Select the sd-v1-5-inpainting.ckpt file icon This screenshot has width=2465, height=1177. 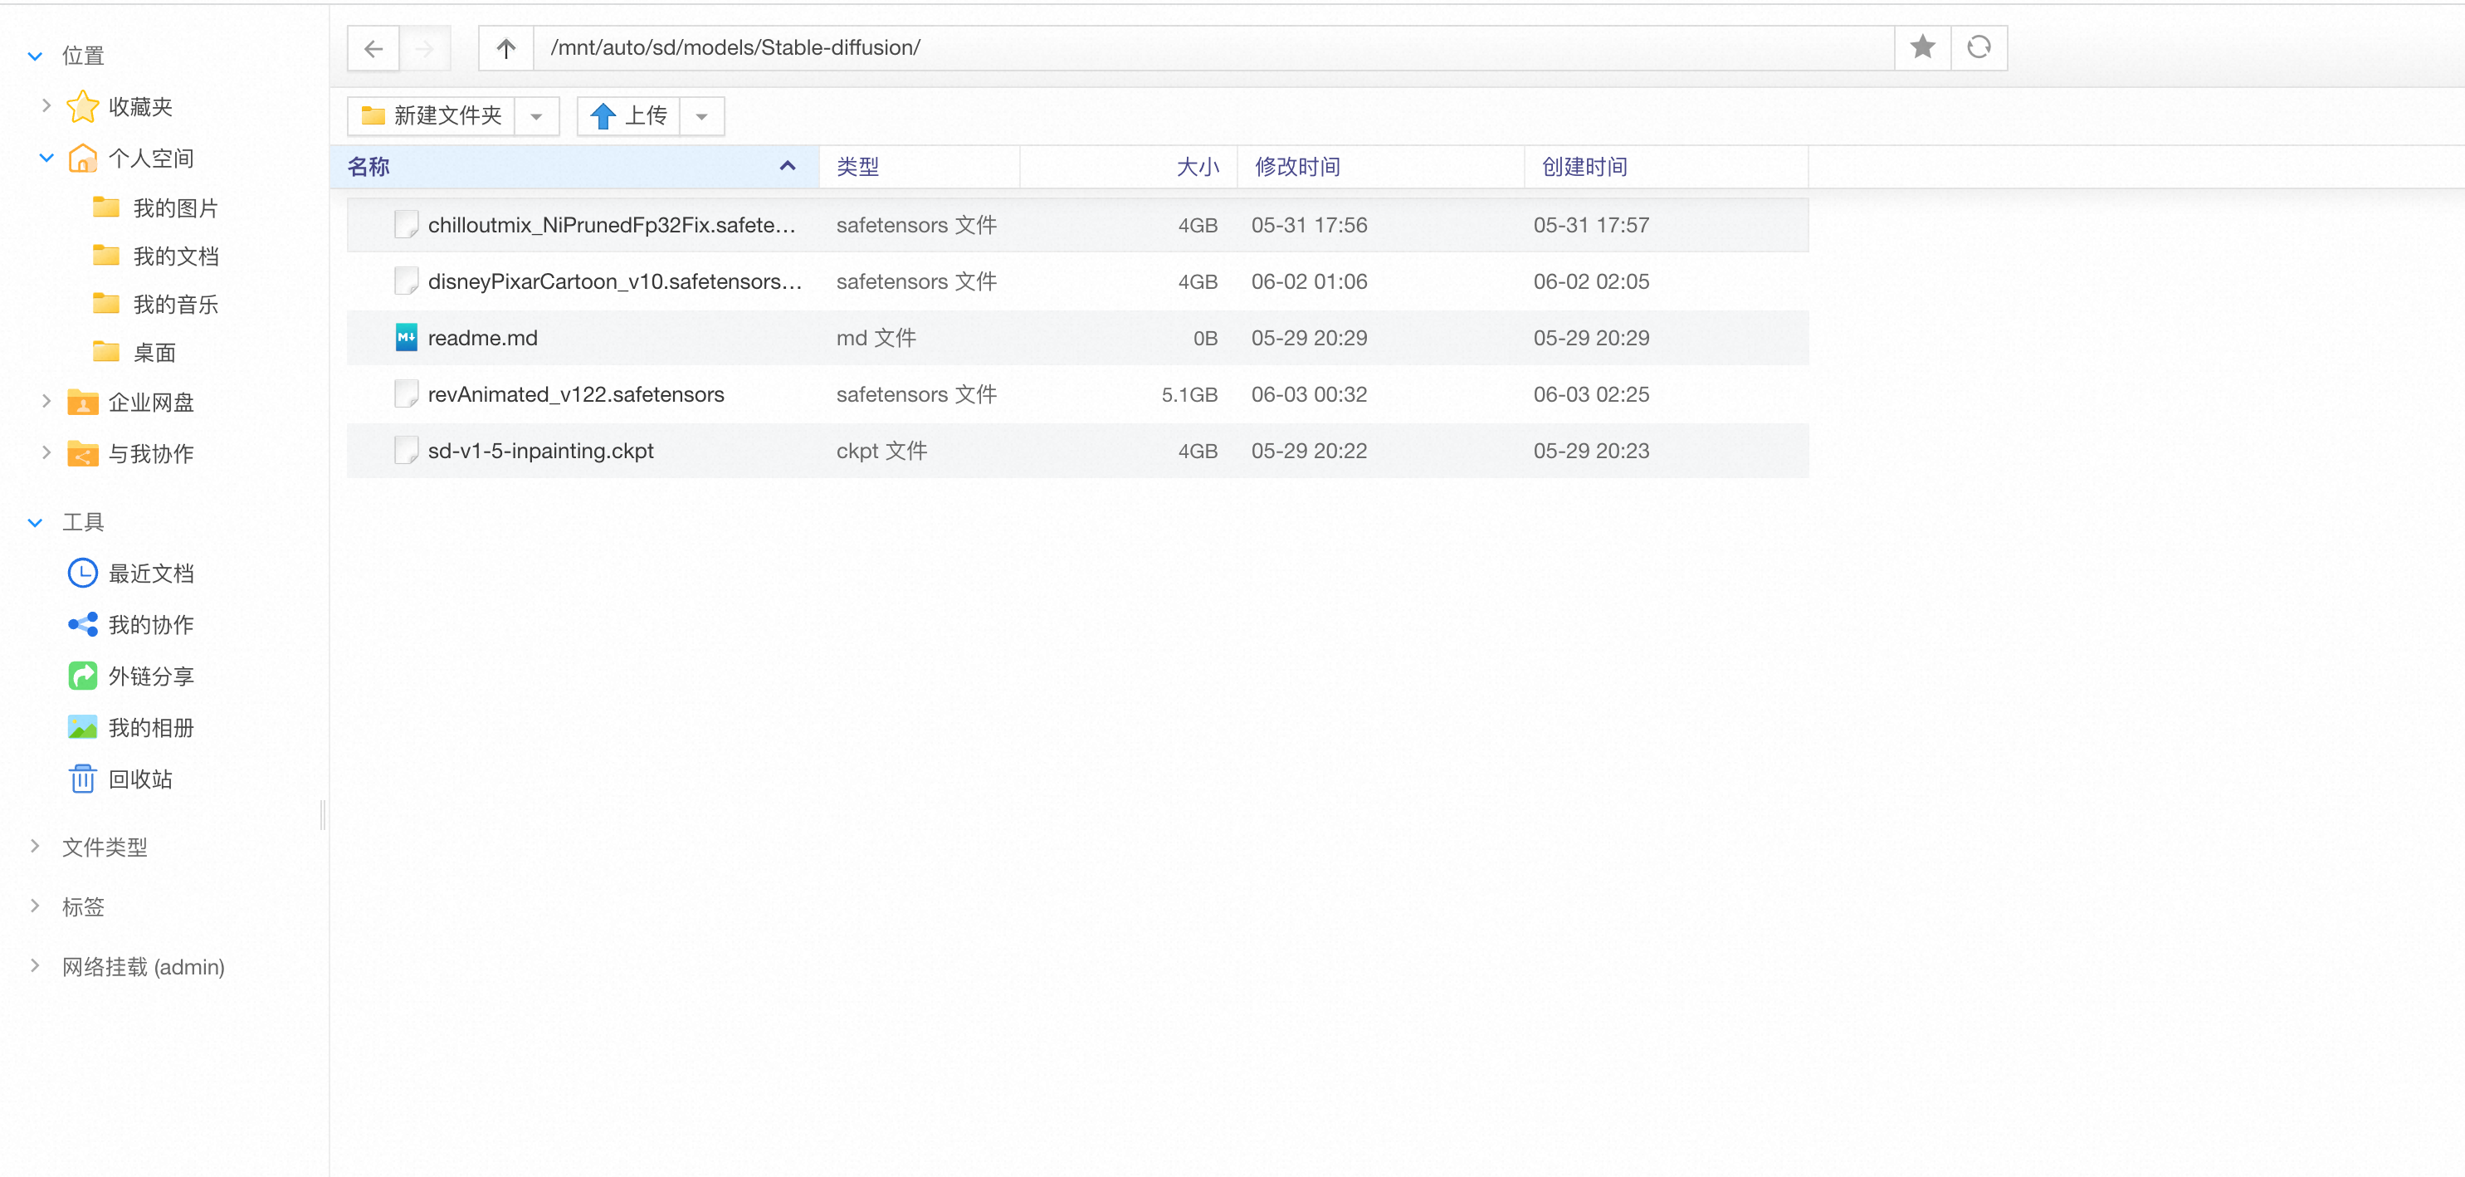click(406, 451)
